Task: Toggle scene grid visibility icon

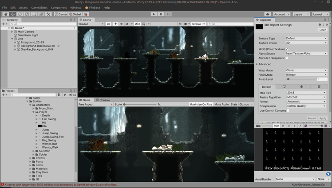Action: pos(144,24)
